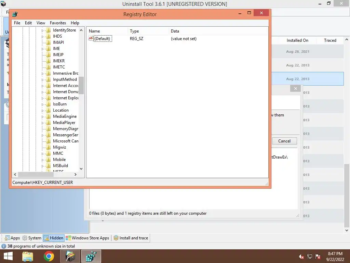The image size is (350, 263).
Task: Expand the Mobile tree node
Action: [42, 160]
